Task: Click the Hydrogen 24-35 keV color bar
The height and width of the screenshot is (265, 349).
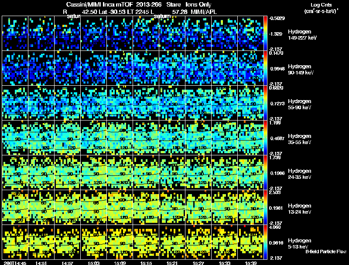Action: click(265, 173)
